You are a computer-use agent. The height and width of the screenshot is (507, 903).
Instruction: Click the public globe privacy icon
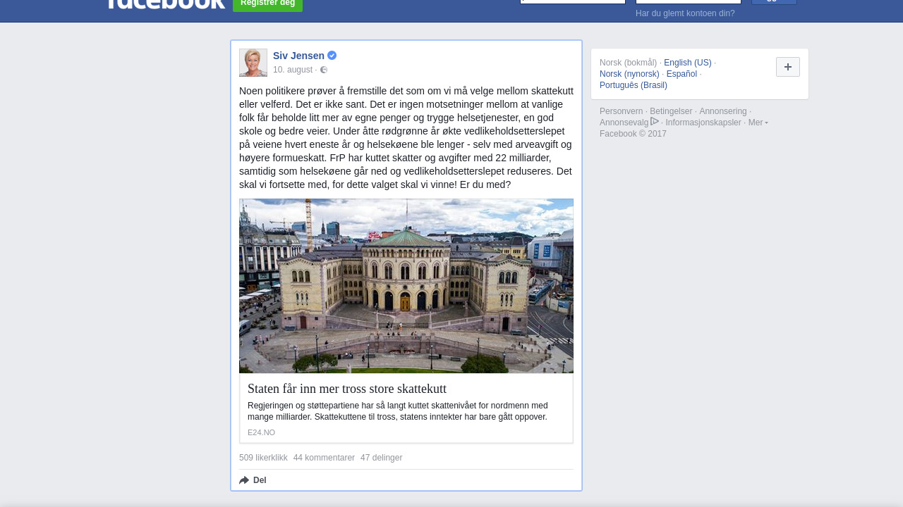click(324, 70)
